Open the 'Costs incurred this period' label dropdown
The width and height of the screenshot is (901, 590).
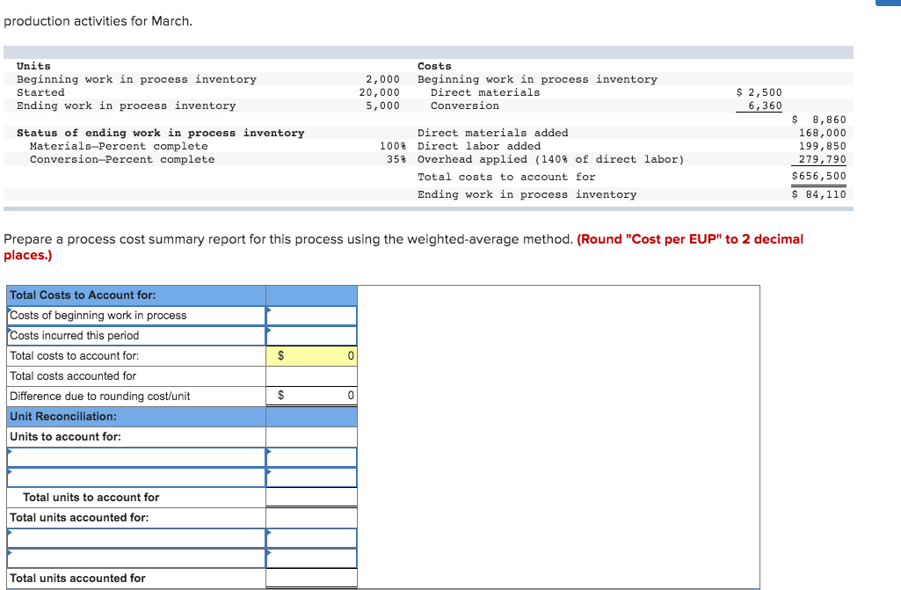click(x=136, y=335)
